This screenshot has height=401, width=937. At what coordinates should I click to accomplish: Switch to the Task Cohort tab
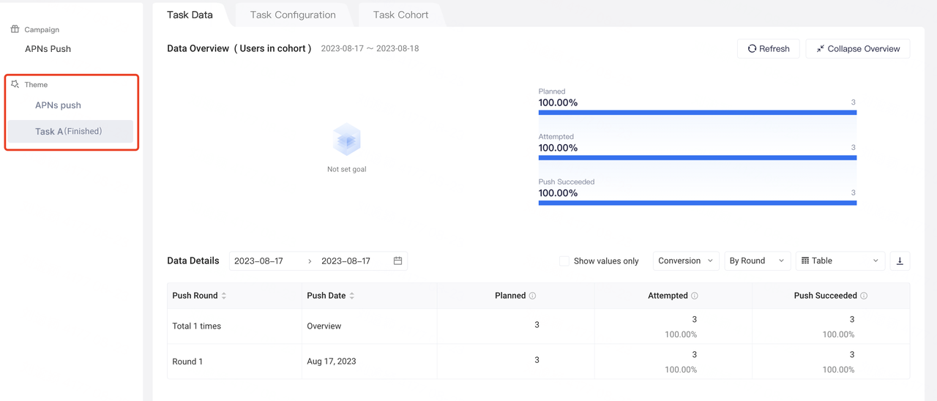400,15
